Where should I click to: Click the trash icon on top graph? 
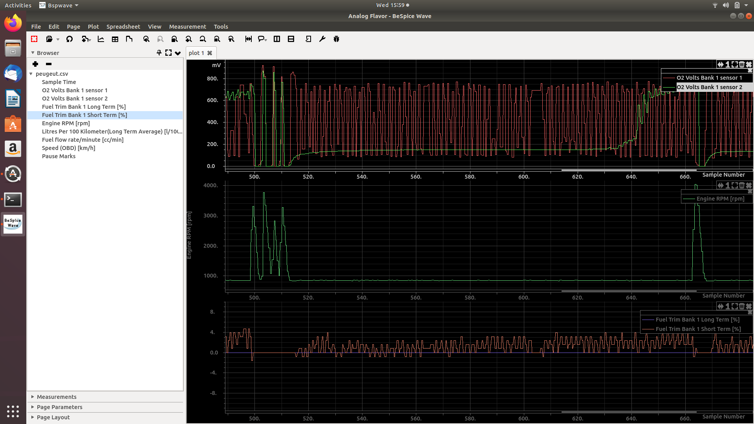click(742, 64)
